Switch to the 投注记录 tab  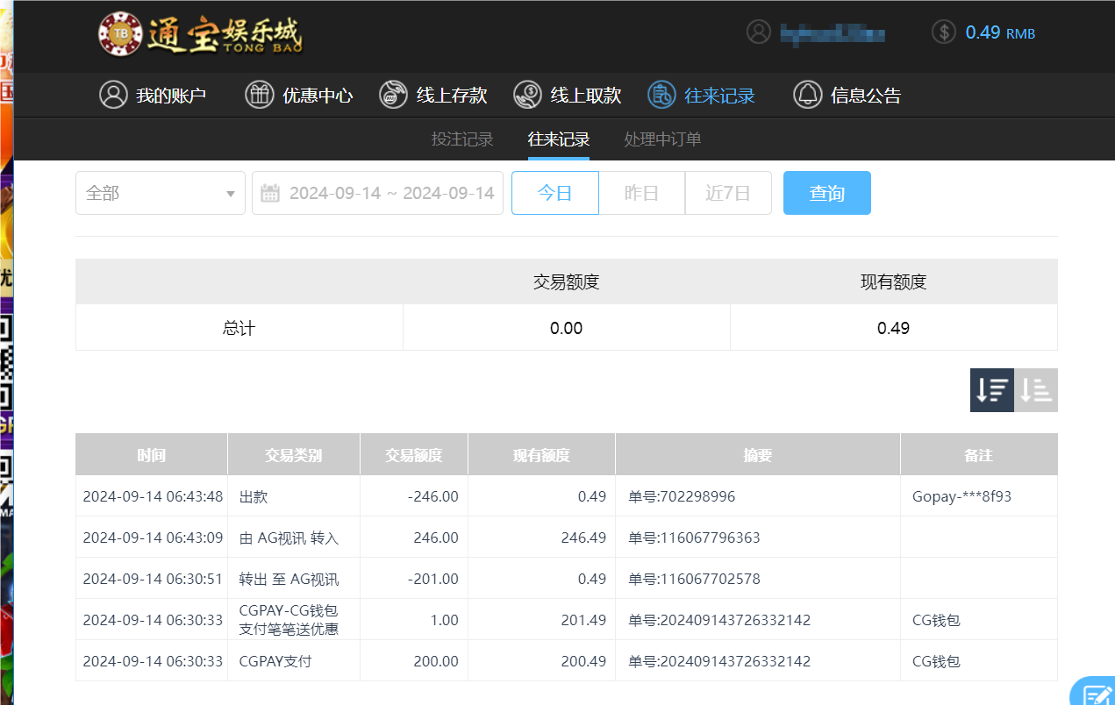tap(462, 139)
